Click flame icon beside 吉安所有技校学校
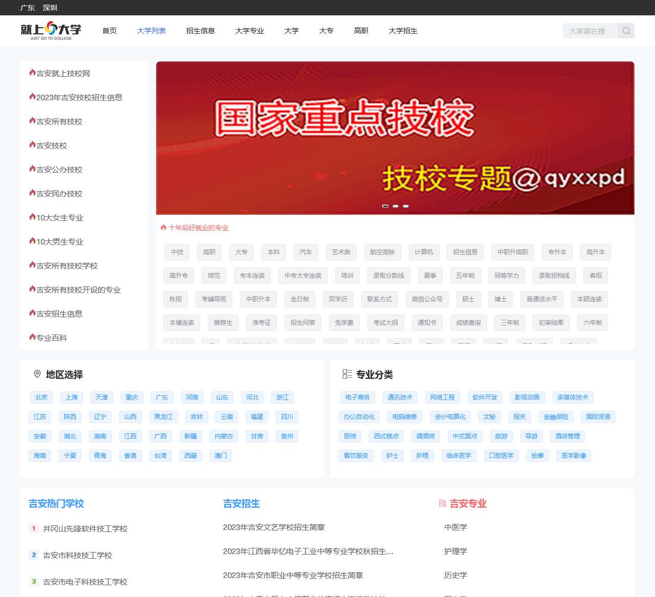Viewport: 655px width, 597px height. [x=32, y=265]
